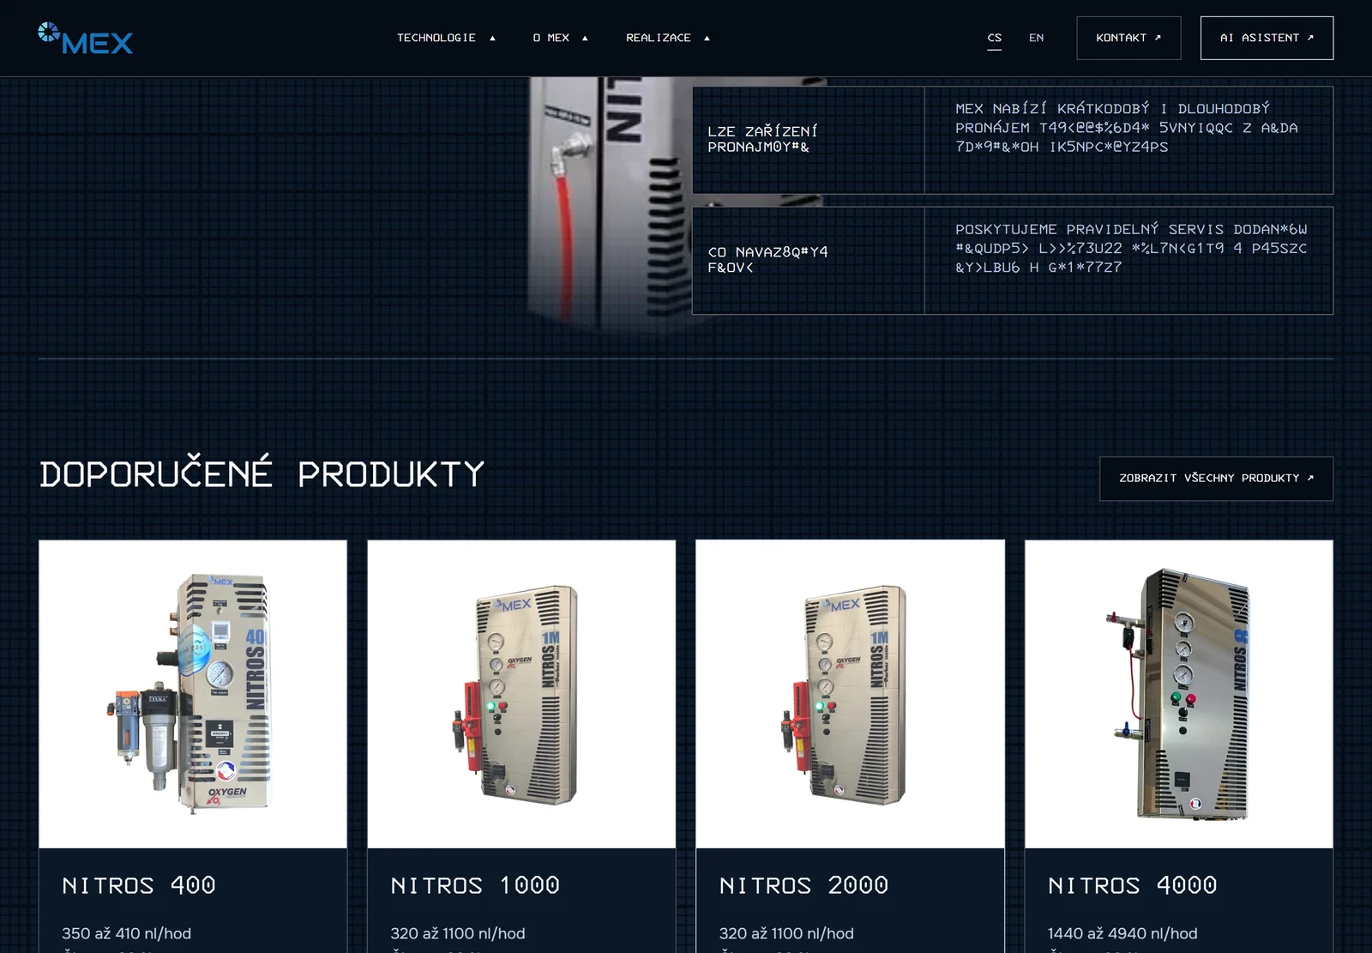Click the NITROS 1000 title
Screen dimensions: 1372x953
[475, 885]
